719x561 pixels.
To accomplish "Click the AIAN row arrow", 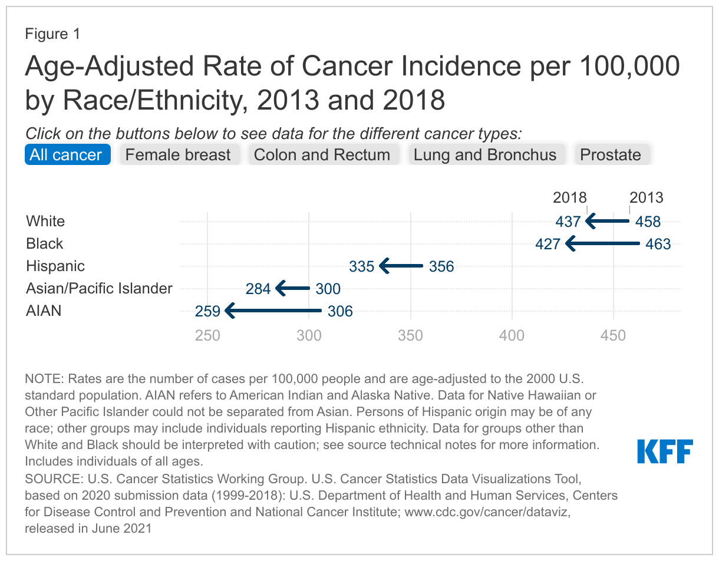I will click(273, 311).
